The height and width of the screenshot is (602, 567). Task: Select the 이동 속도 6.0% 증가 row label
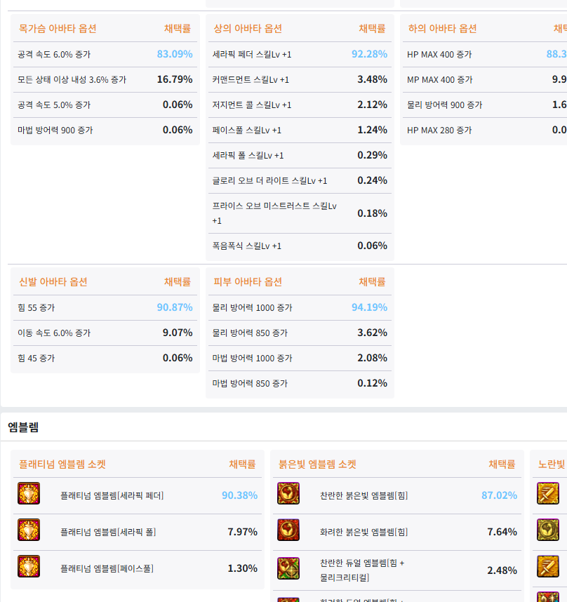click(x=54, y=333)
